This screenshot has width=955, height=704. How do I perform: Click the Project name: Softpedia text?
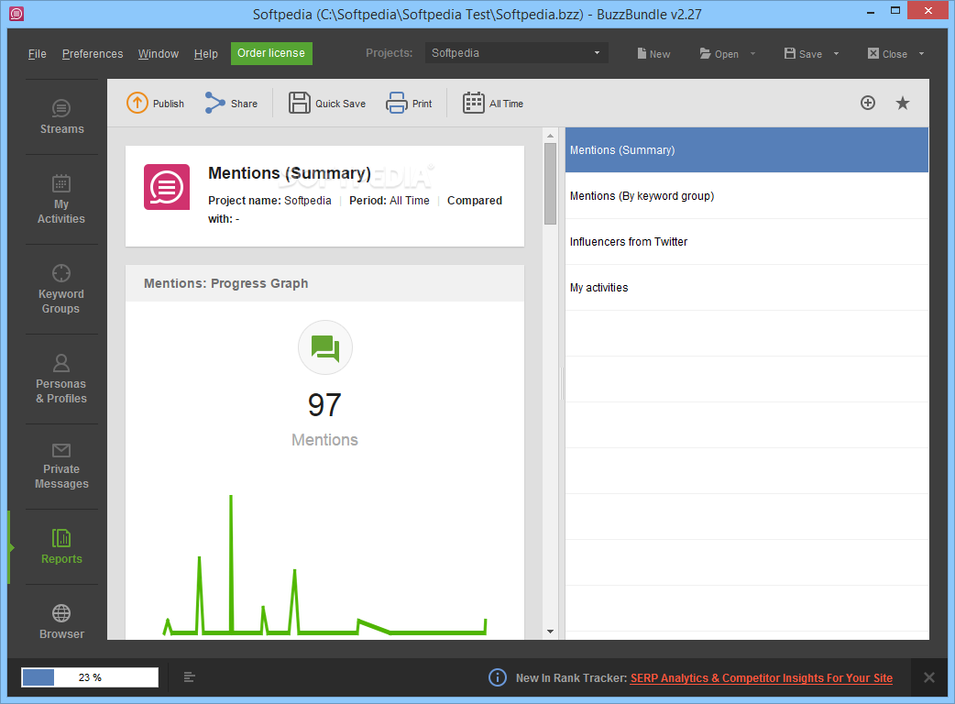[x=269, y=201]
